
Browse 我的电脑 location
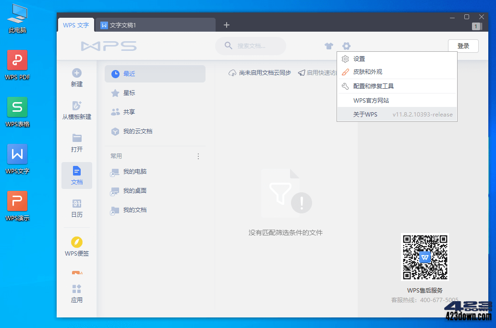[155, 172]
